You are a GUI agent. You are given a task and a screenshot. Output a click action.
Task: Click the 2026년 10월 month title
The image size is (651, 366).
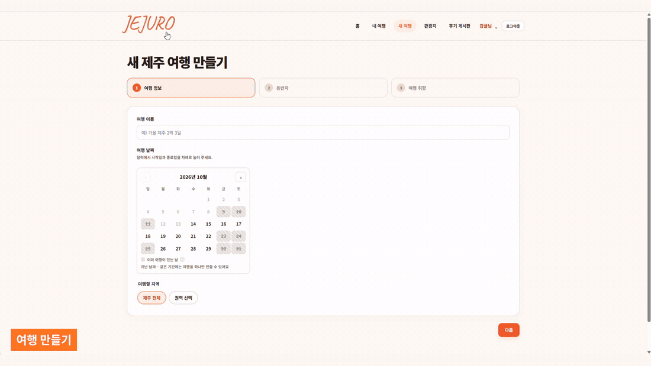pos(193,177)
